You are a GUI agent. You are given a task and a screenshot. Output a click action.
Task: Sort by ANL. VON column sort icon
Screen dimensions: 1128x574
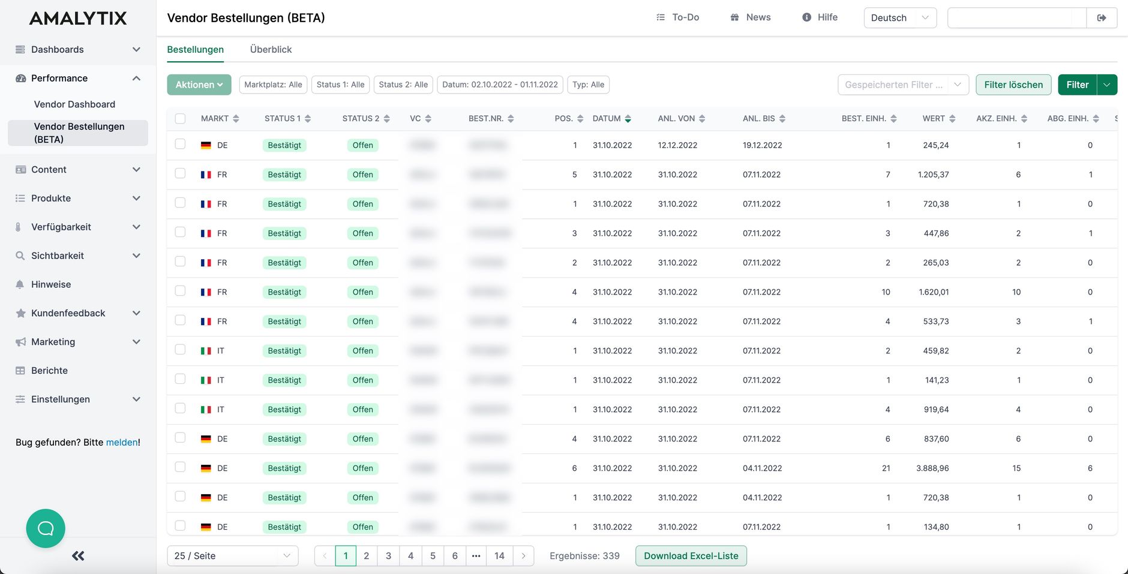pyautogui.click(x=702, y=119)
